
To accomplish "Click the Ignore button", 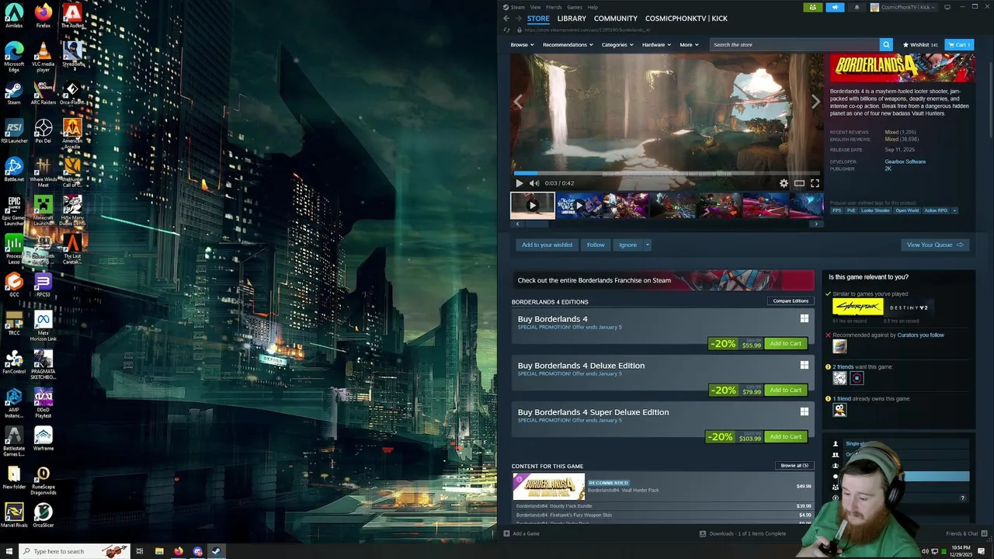I will (627, 245).
